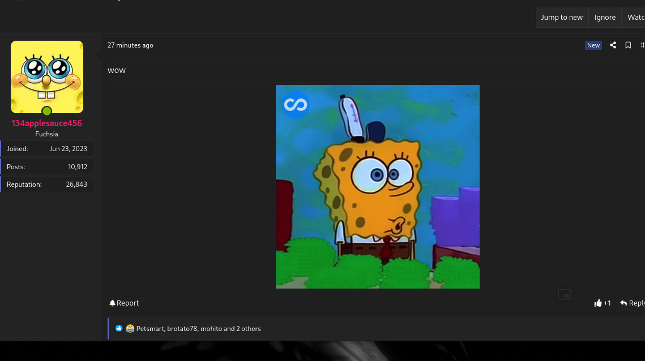Click the post text wow
645x361 pixels.
117,71
